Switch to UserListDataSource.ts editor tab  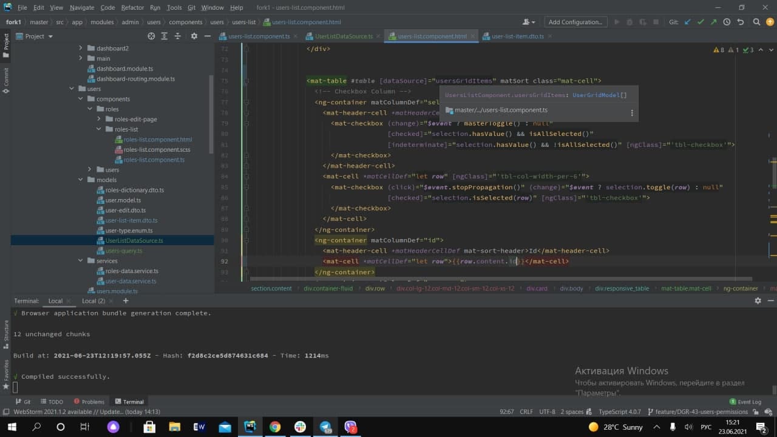[x=343, y=36]
